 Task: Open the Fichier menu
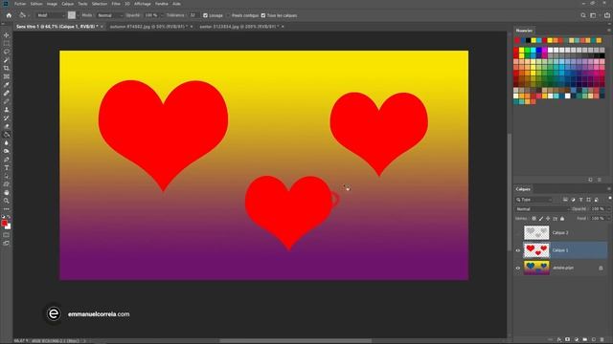coord(20,4)
